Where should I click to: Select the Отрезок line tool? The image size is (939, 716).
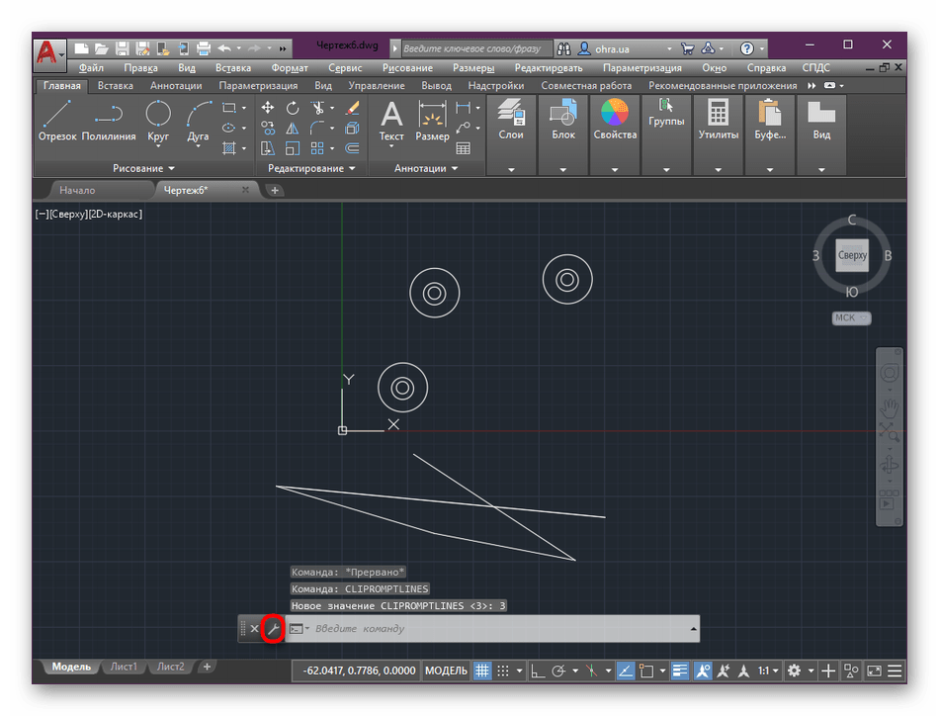[x=57, y=121]
